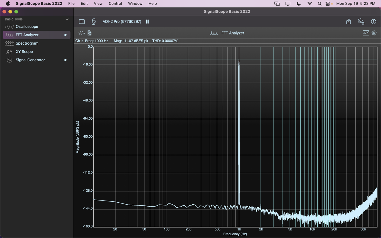Click the Basic Tools section header
Image resolution: width=381 pixels, height=238 pixels.
pos(14,19)
